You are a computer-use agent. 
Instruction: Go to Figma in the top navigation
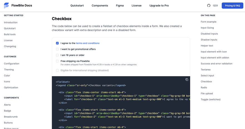coord(120,6)
